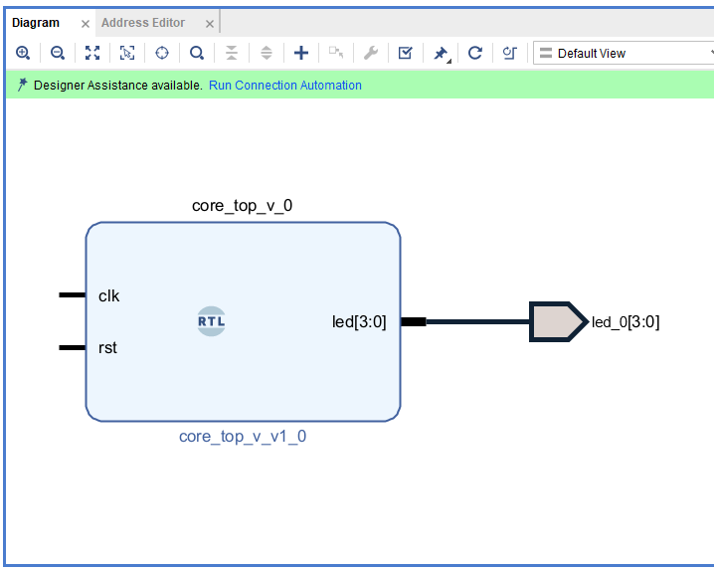Select the core_top_v_0 RTL block
The width and height of the screenshot is (714, 570).
pos(243,368)
